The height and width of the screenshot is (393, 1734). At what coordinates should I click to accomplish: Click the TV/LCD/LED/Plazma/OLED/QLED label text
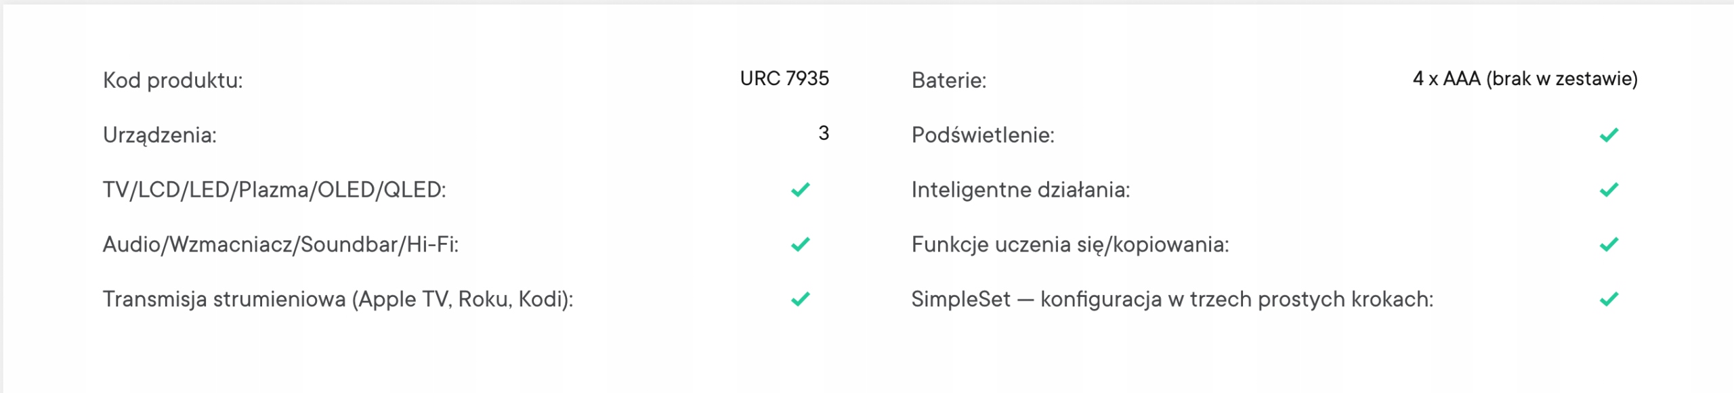pyautogui.click(x=274, y=190)
